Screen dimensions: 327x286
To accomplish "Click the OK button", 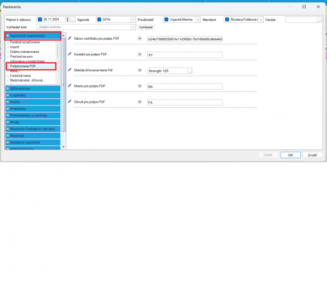I will pyautogui.click(x=290, y=155).
